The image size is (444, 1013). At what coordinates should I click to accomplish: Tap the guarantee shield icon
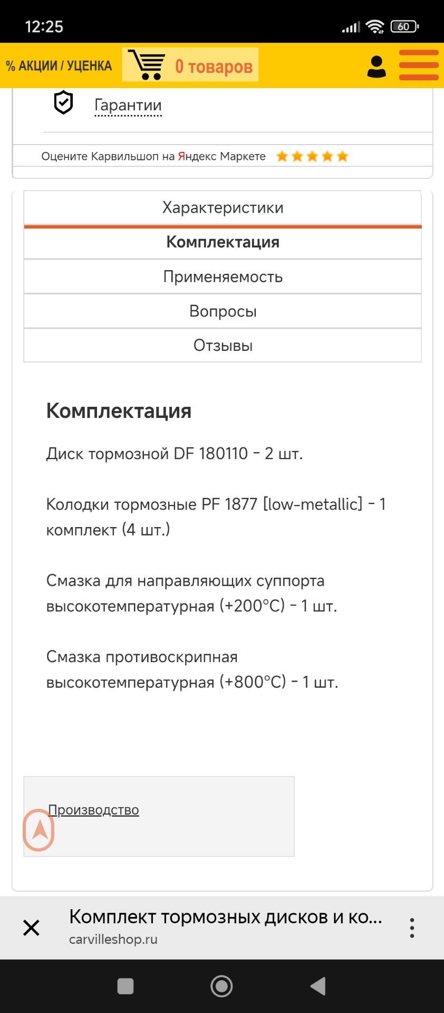pos(63,102)
